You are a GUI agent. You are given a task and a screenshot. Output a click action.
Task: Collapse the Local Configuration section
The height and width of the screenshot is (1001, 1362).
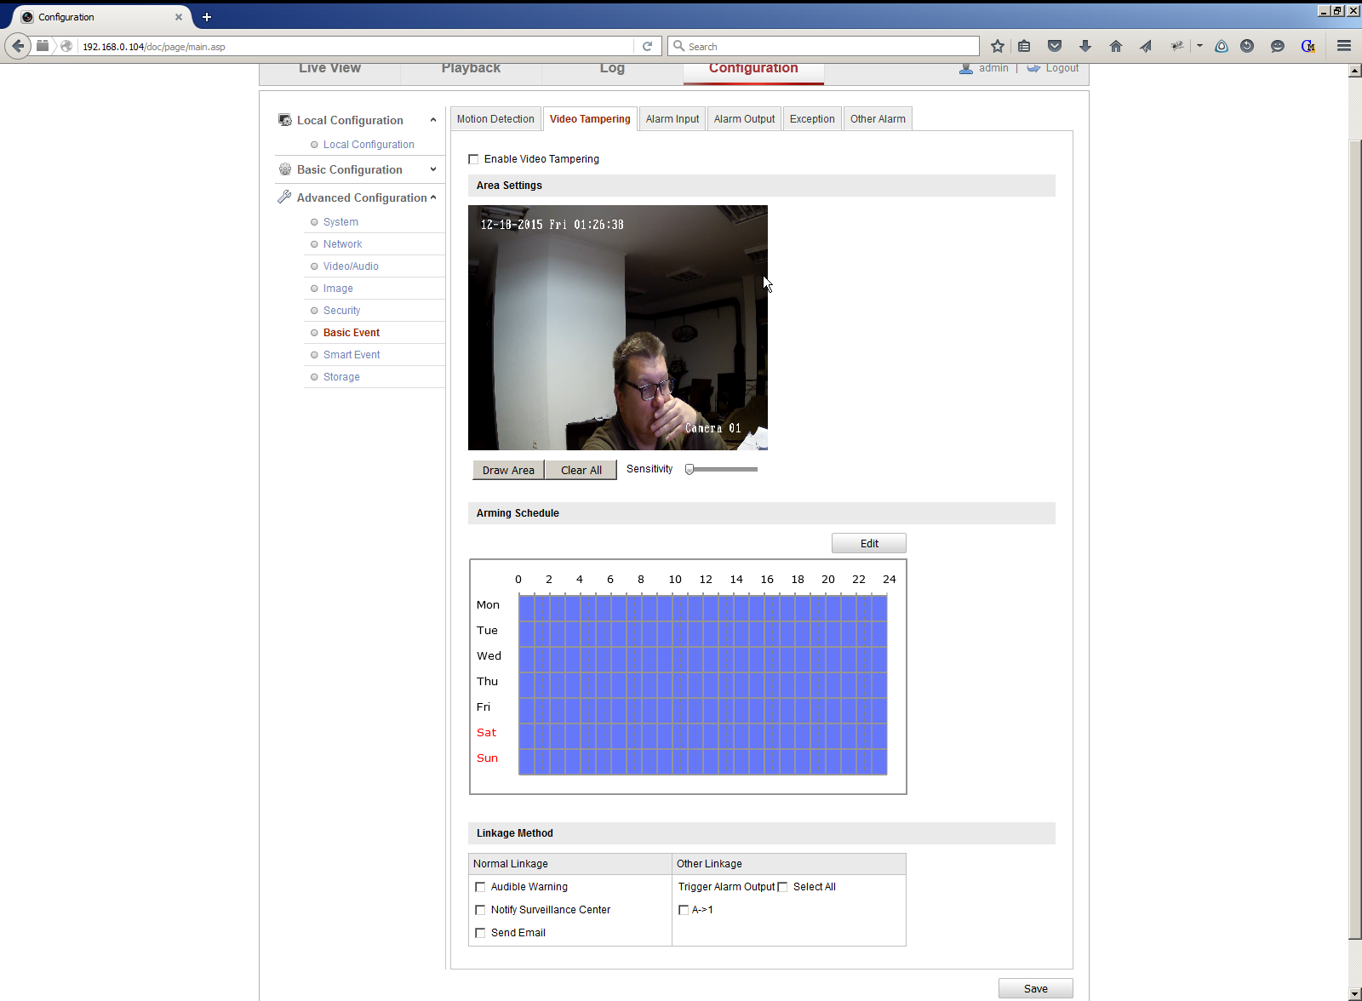tap(433, 120)
